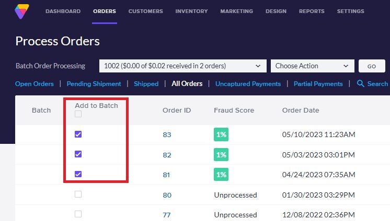The image size is (390, 221).
Task: Check the batch checkbox for order 80
Action: (78, 194)
